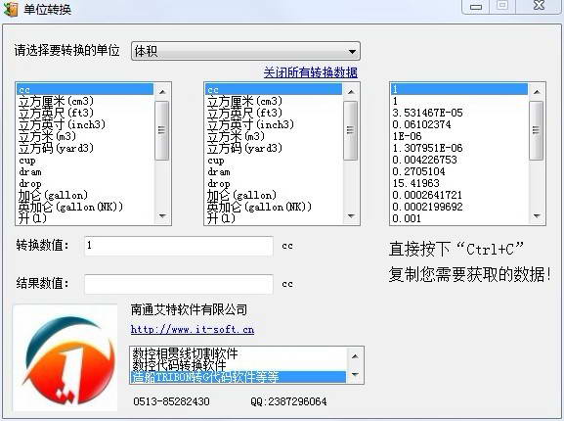
Task: Focus the 结果数值 output field
Action: [x=179, y=284]
